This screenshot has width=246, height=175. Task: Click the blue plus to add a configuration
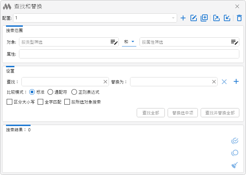(183, 18)
